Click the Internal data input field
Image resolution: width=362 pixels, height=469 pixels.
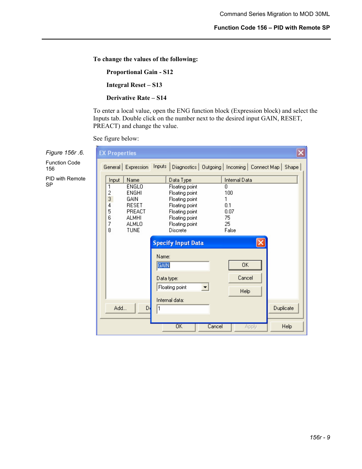point(183,309)
